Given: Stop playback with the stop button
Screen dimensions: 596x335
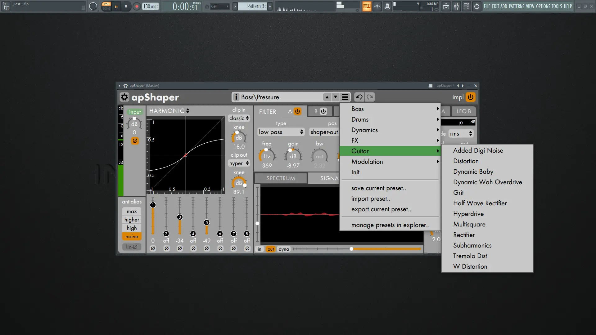Looking at the screenshot, I should (x=126, y=6).
